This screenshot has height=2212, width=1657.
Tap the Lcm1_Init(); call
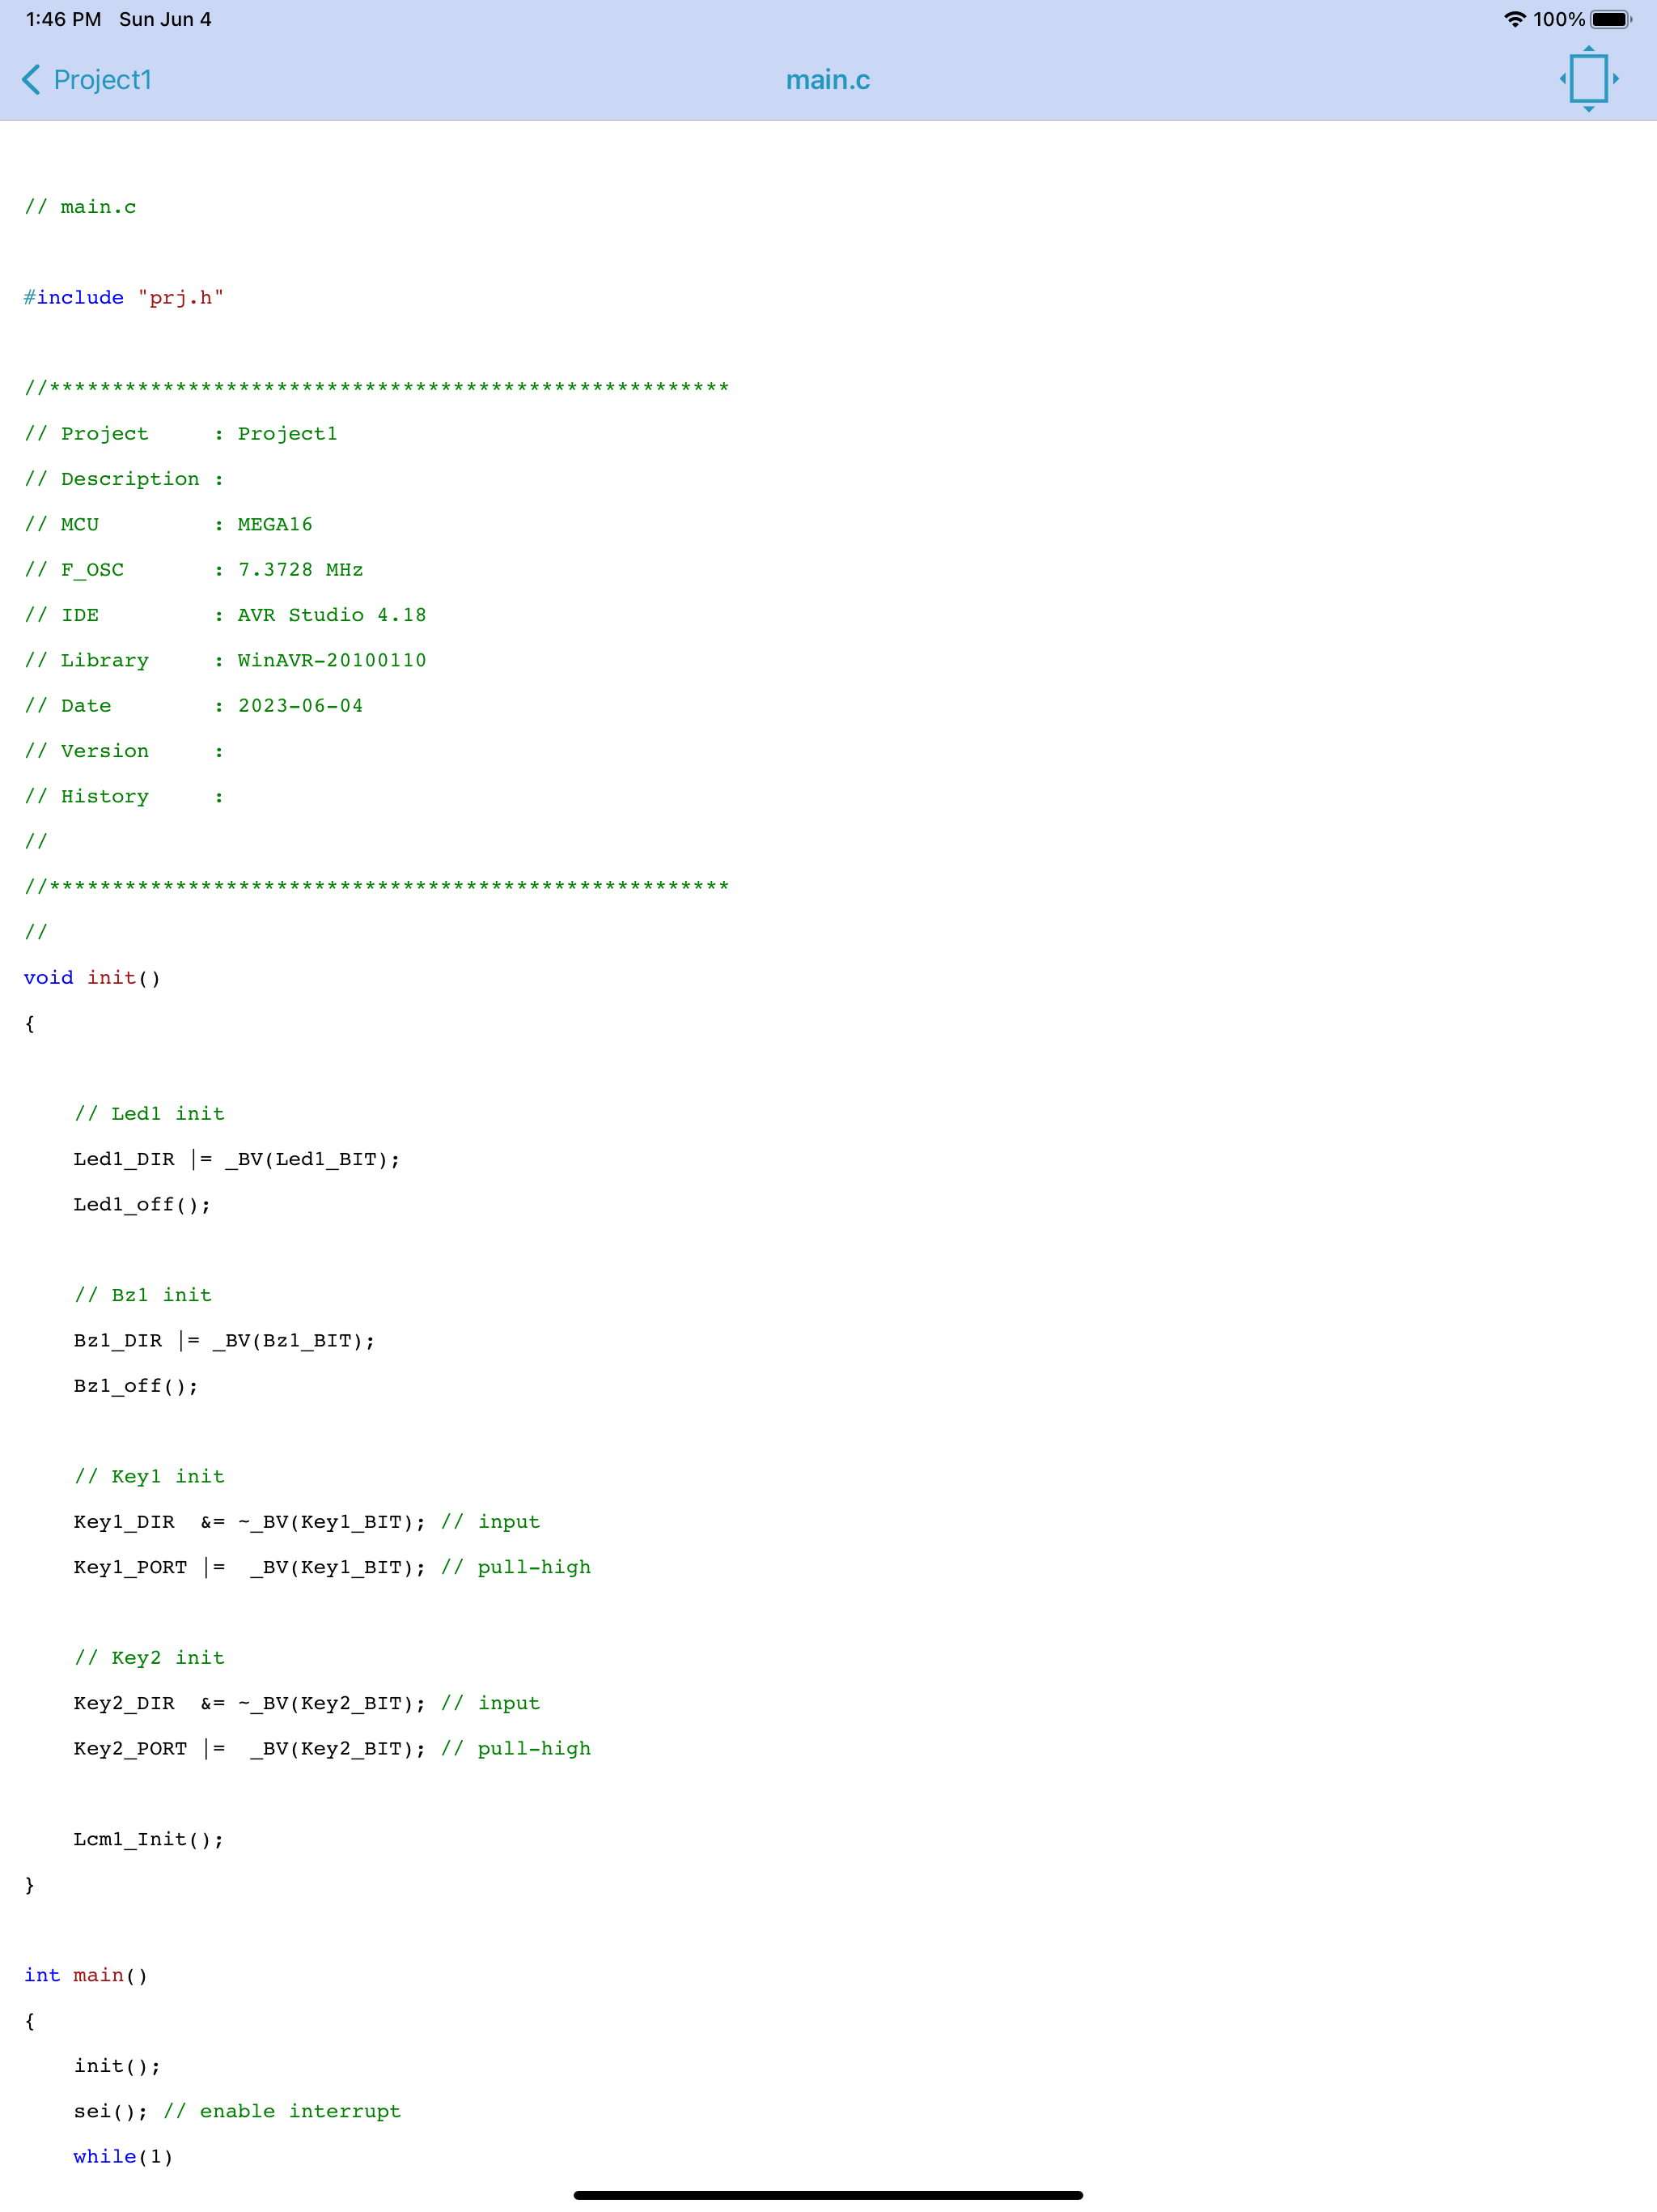click(149, 1839)
